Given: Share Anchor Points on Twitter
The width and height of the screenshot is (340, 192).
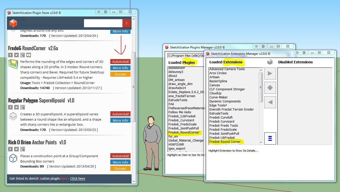Looking at the screenshot, I should click(x=16, y=149).
